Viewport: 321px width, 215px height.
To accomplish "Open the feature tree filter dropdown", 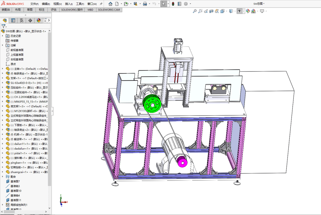I will [4, 26].
